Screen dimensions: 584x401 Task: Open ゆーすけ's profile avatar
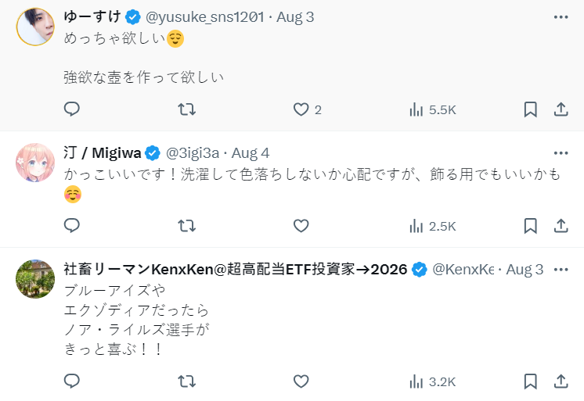tap(35, 27)
